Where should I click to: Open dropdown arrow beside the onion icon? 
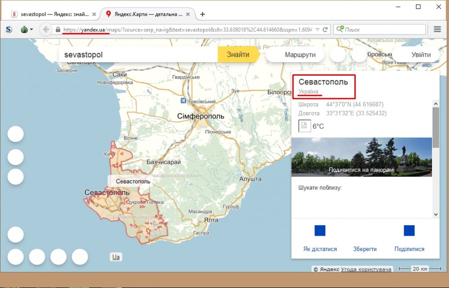pos(31,29)
